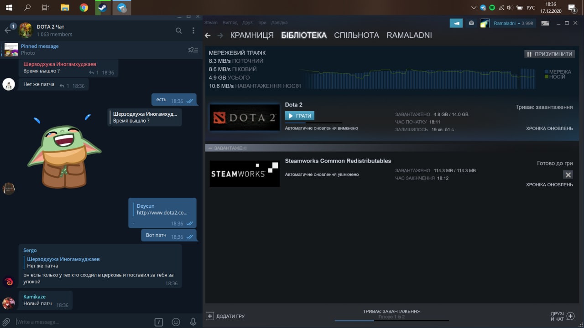584x328 pixels.
Task: Click the Pinned message bar text
Action: (40, 46)
